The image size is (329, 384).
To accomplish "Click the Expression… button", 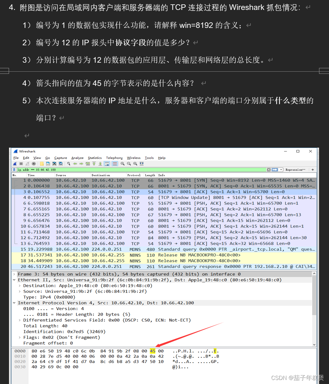I will [x=295, y=169].
